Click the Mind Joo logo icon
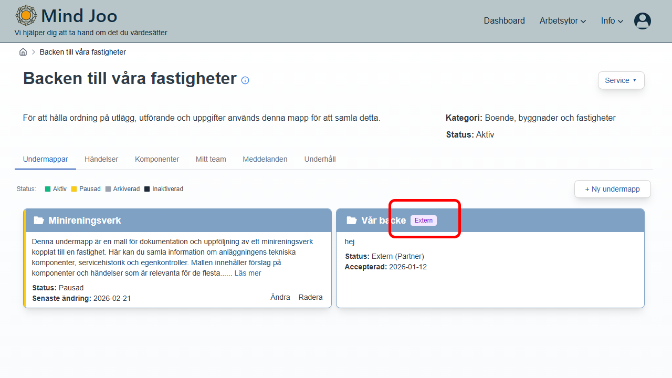Screen dimensions: 672x378 26,15
